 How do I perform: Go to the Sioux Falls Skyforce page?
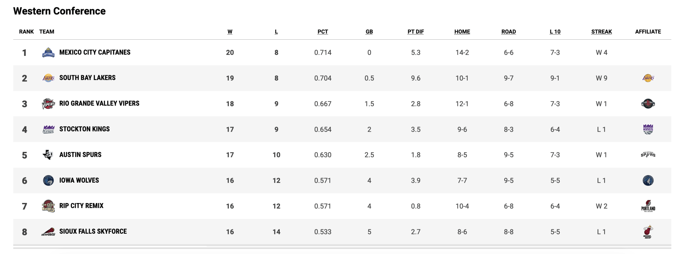pos(93,231)
